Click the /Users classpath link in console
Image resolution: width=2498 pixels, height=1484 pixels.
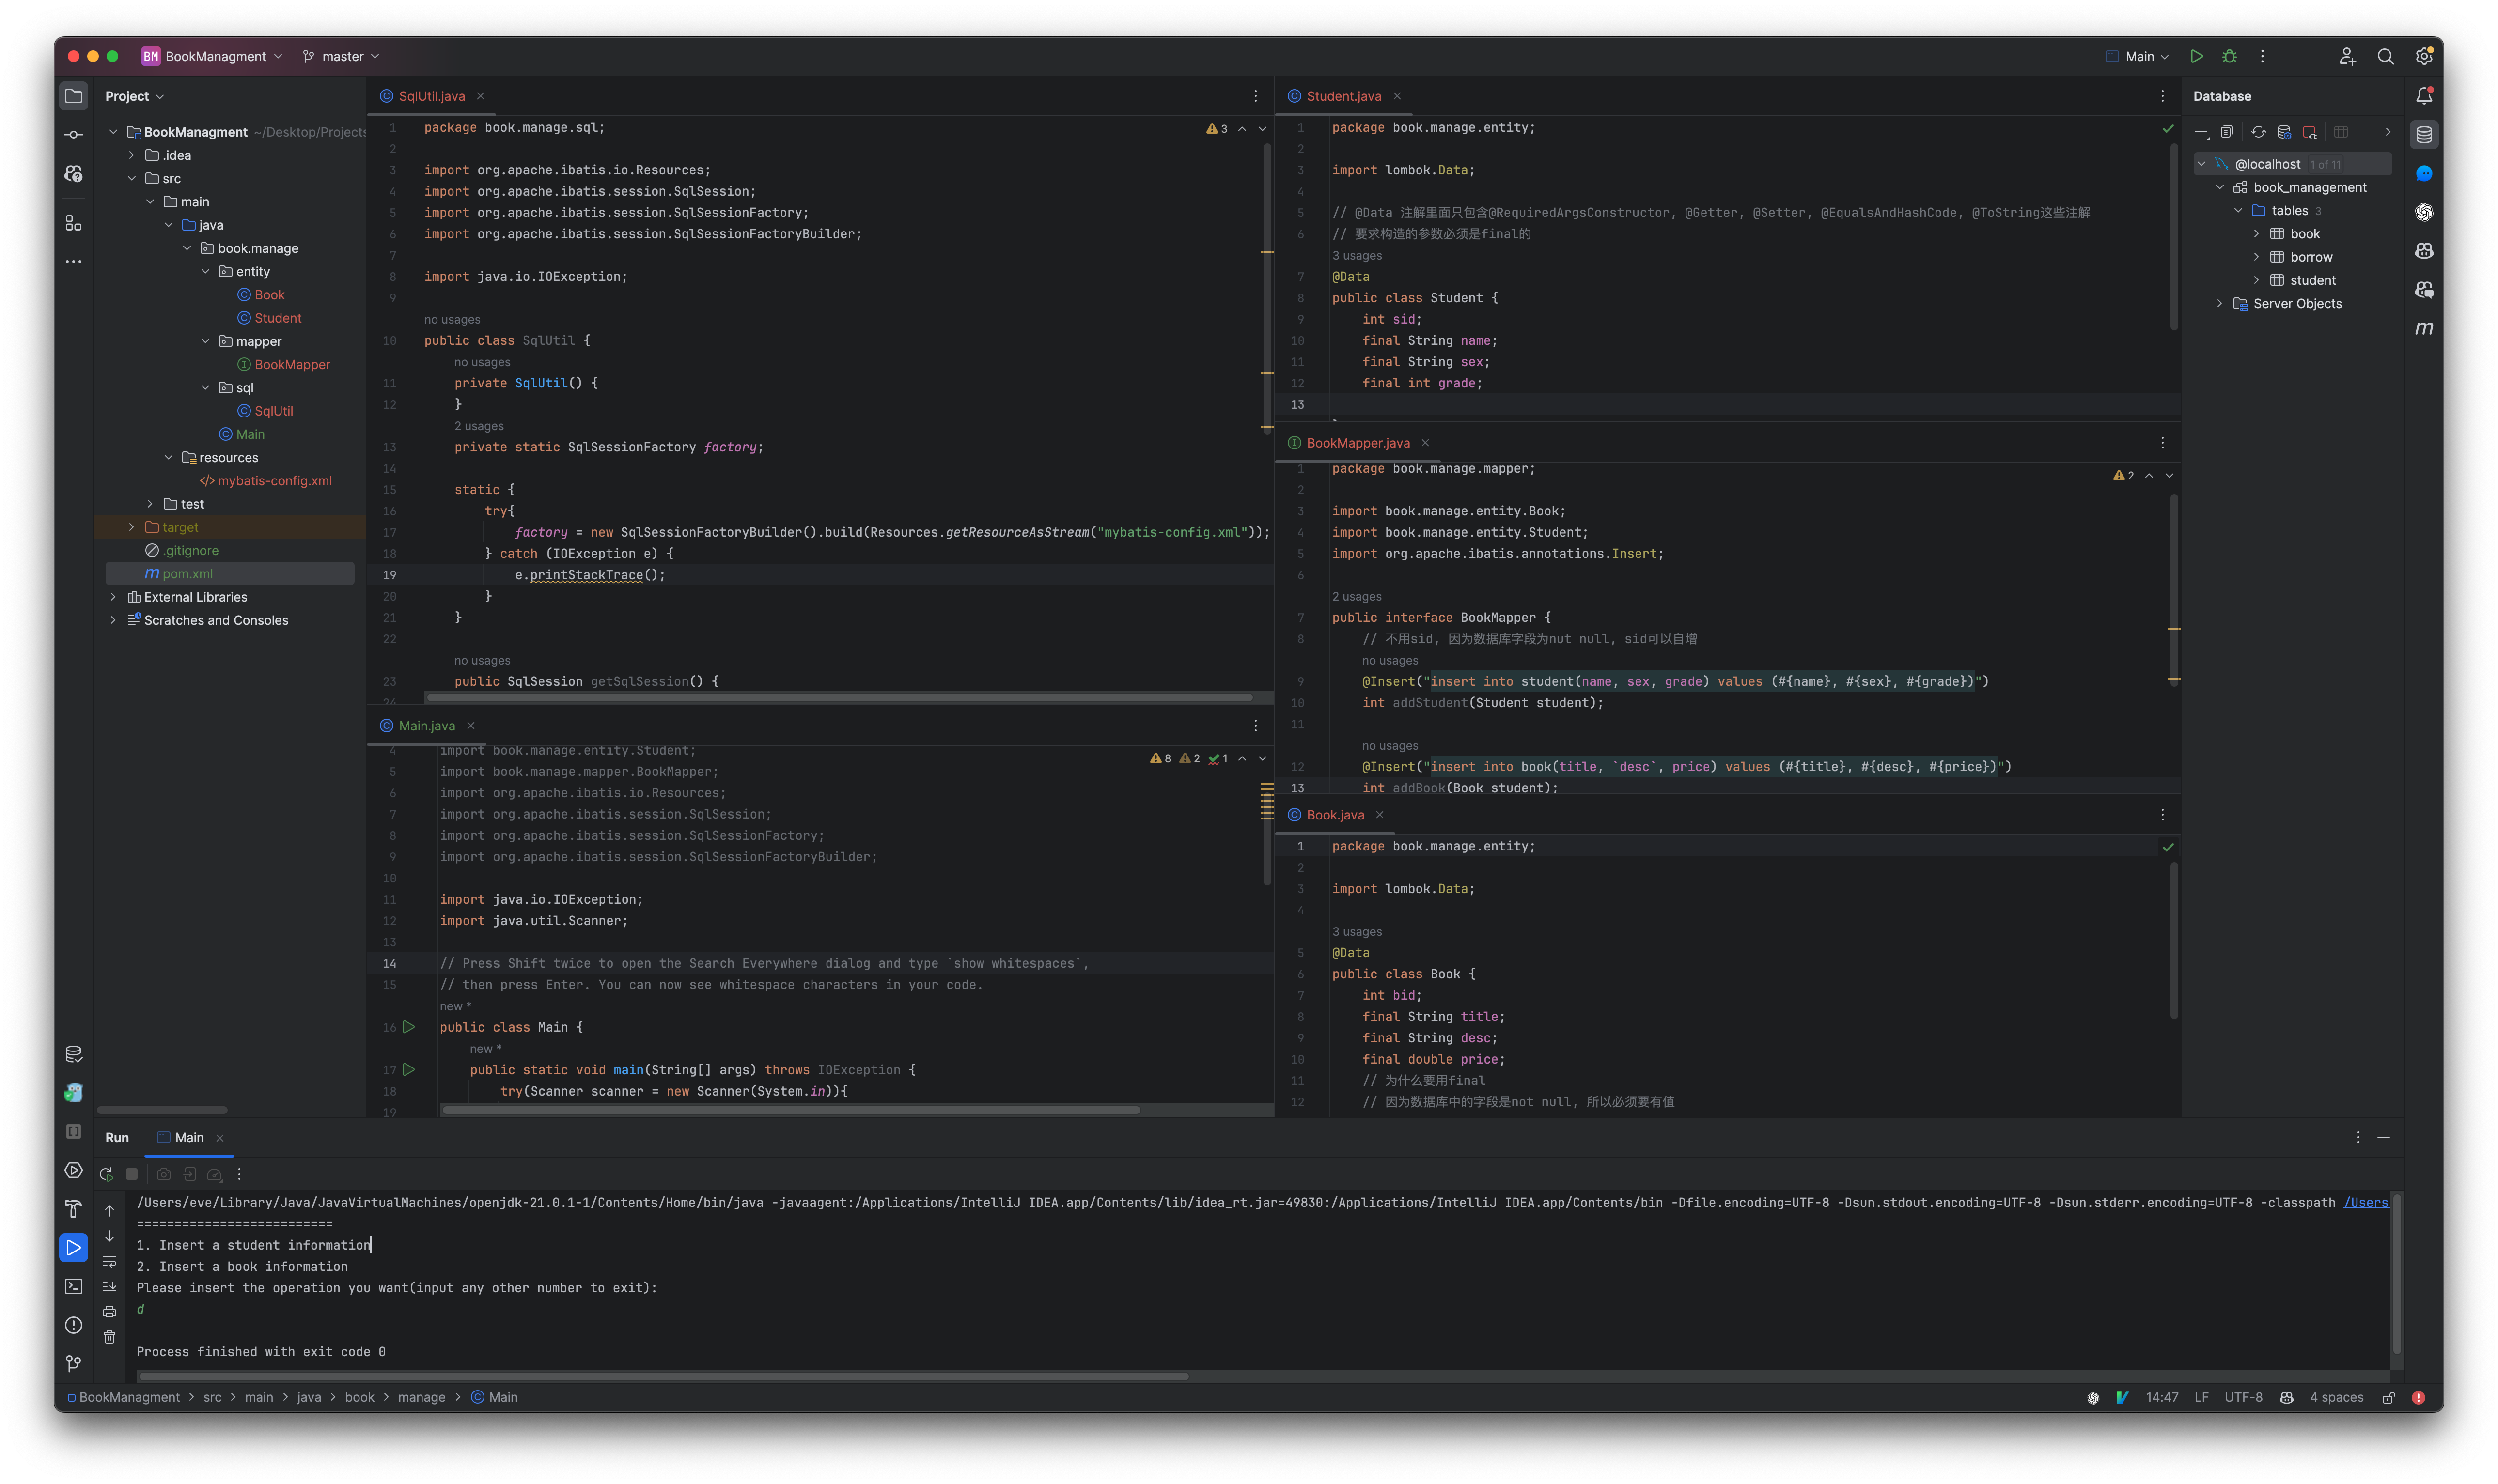tap(2366, 1202)
